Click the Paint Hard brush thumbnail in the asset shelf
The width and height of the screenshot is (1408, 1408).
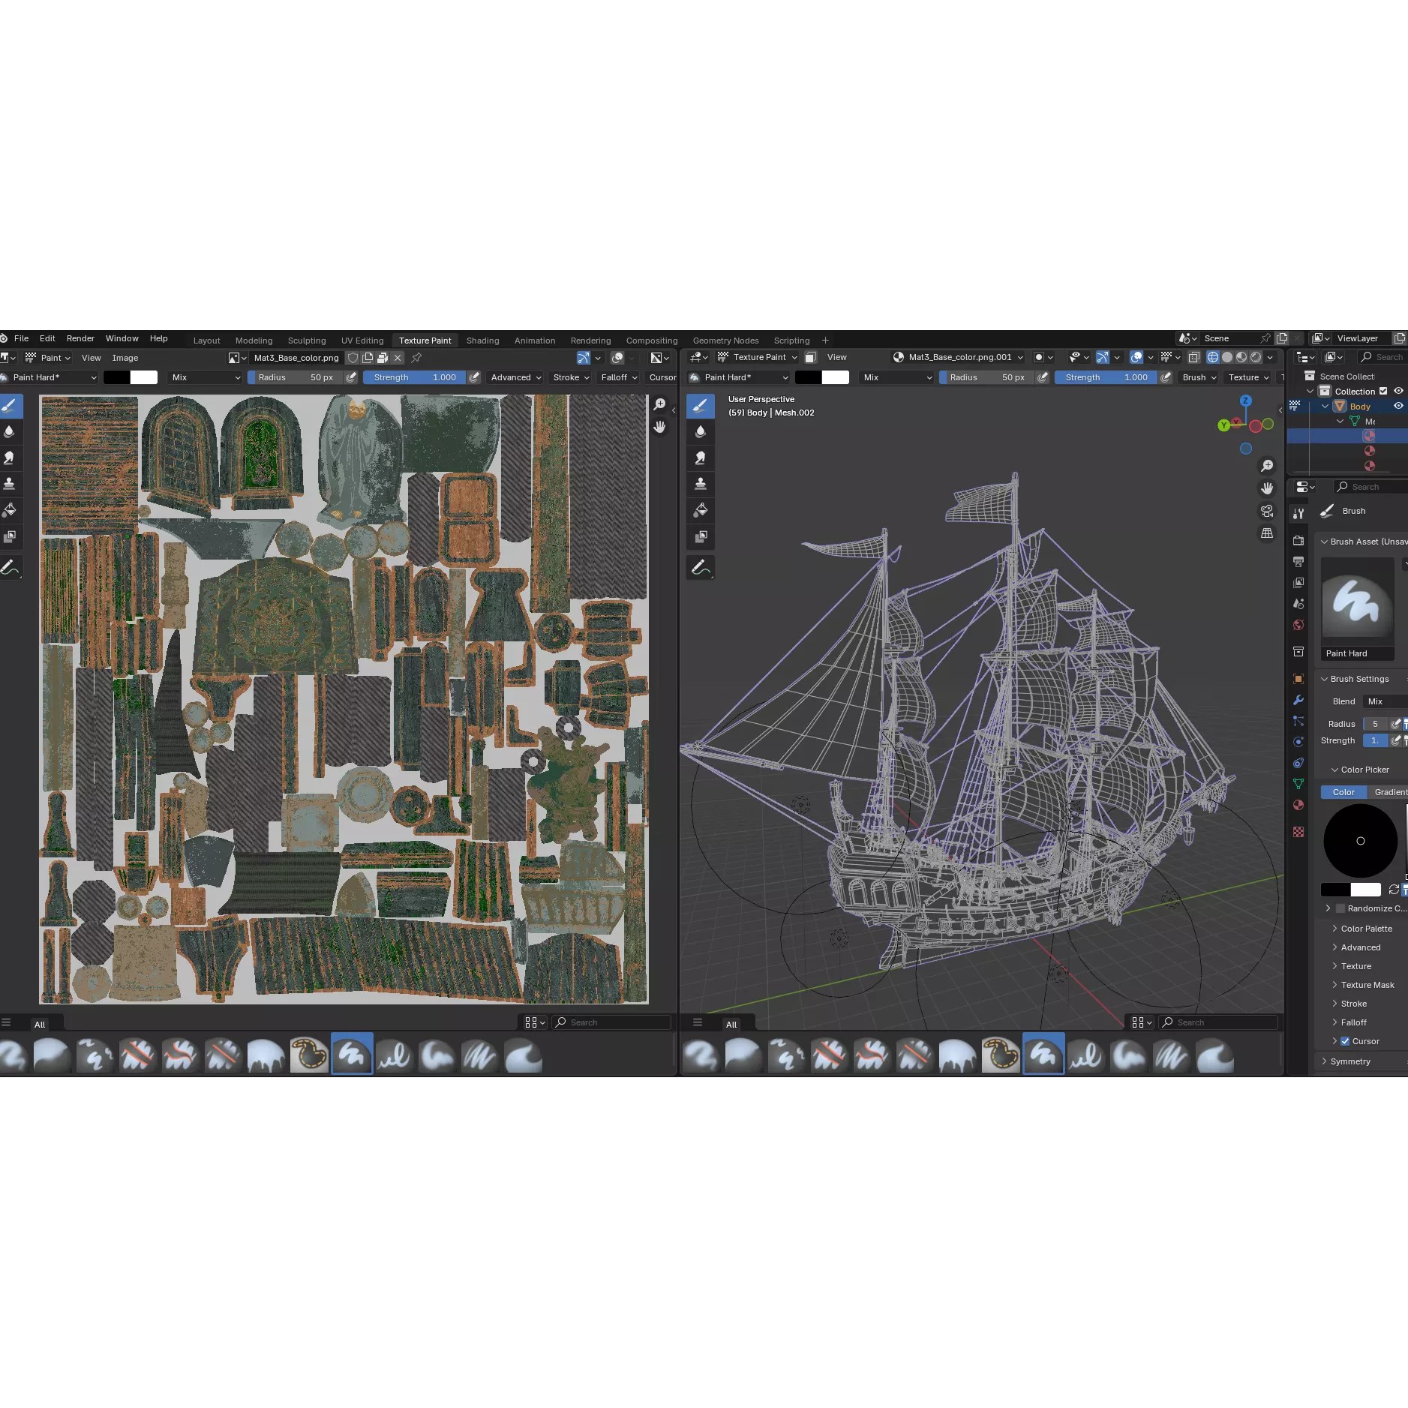(x=351, y=1055)
